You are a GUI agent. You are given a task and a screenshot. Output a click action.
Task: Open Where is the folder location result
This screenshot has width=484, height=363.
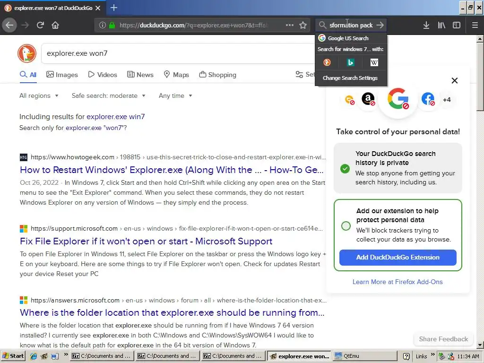point(172,312)
